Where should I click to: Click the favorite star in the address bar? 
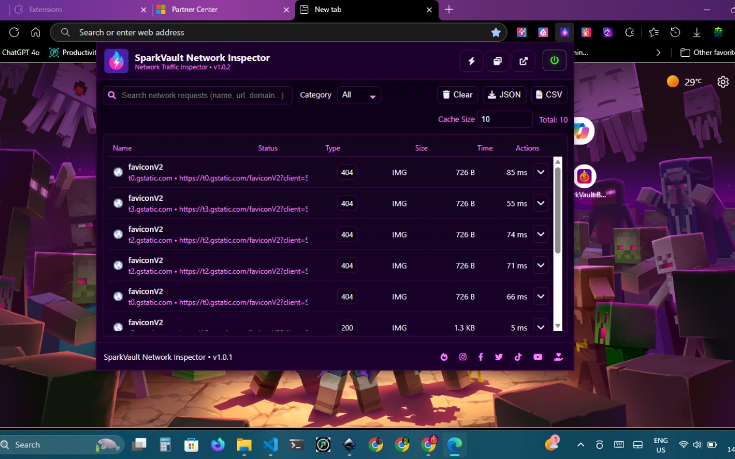pos(496,33)
